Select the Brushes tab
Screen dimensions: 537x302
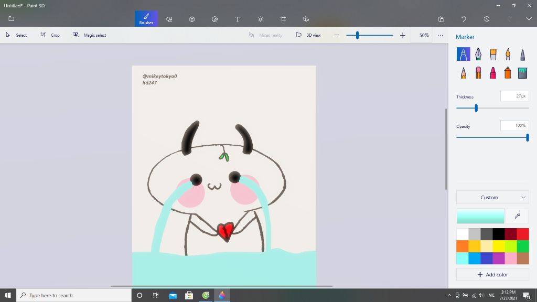(146, 18)
